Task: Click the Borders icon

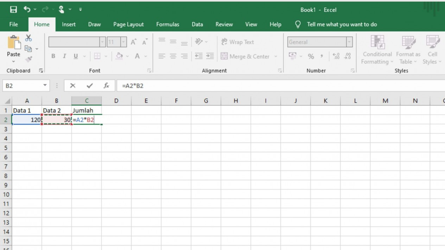Action: click(x=97, y=56)
